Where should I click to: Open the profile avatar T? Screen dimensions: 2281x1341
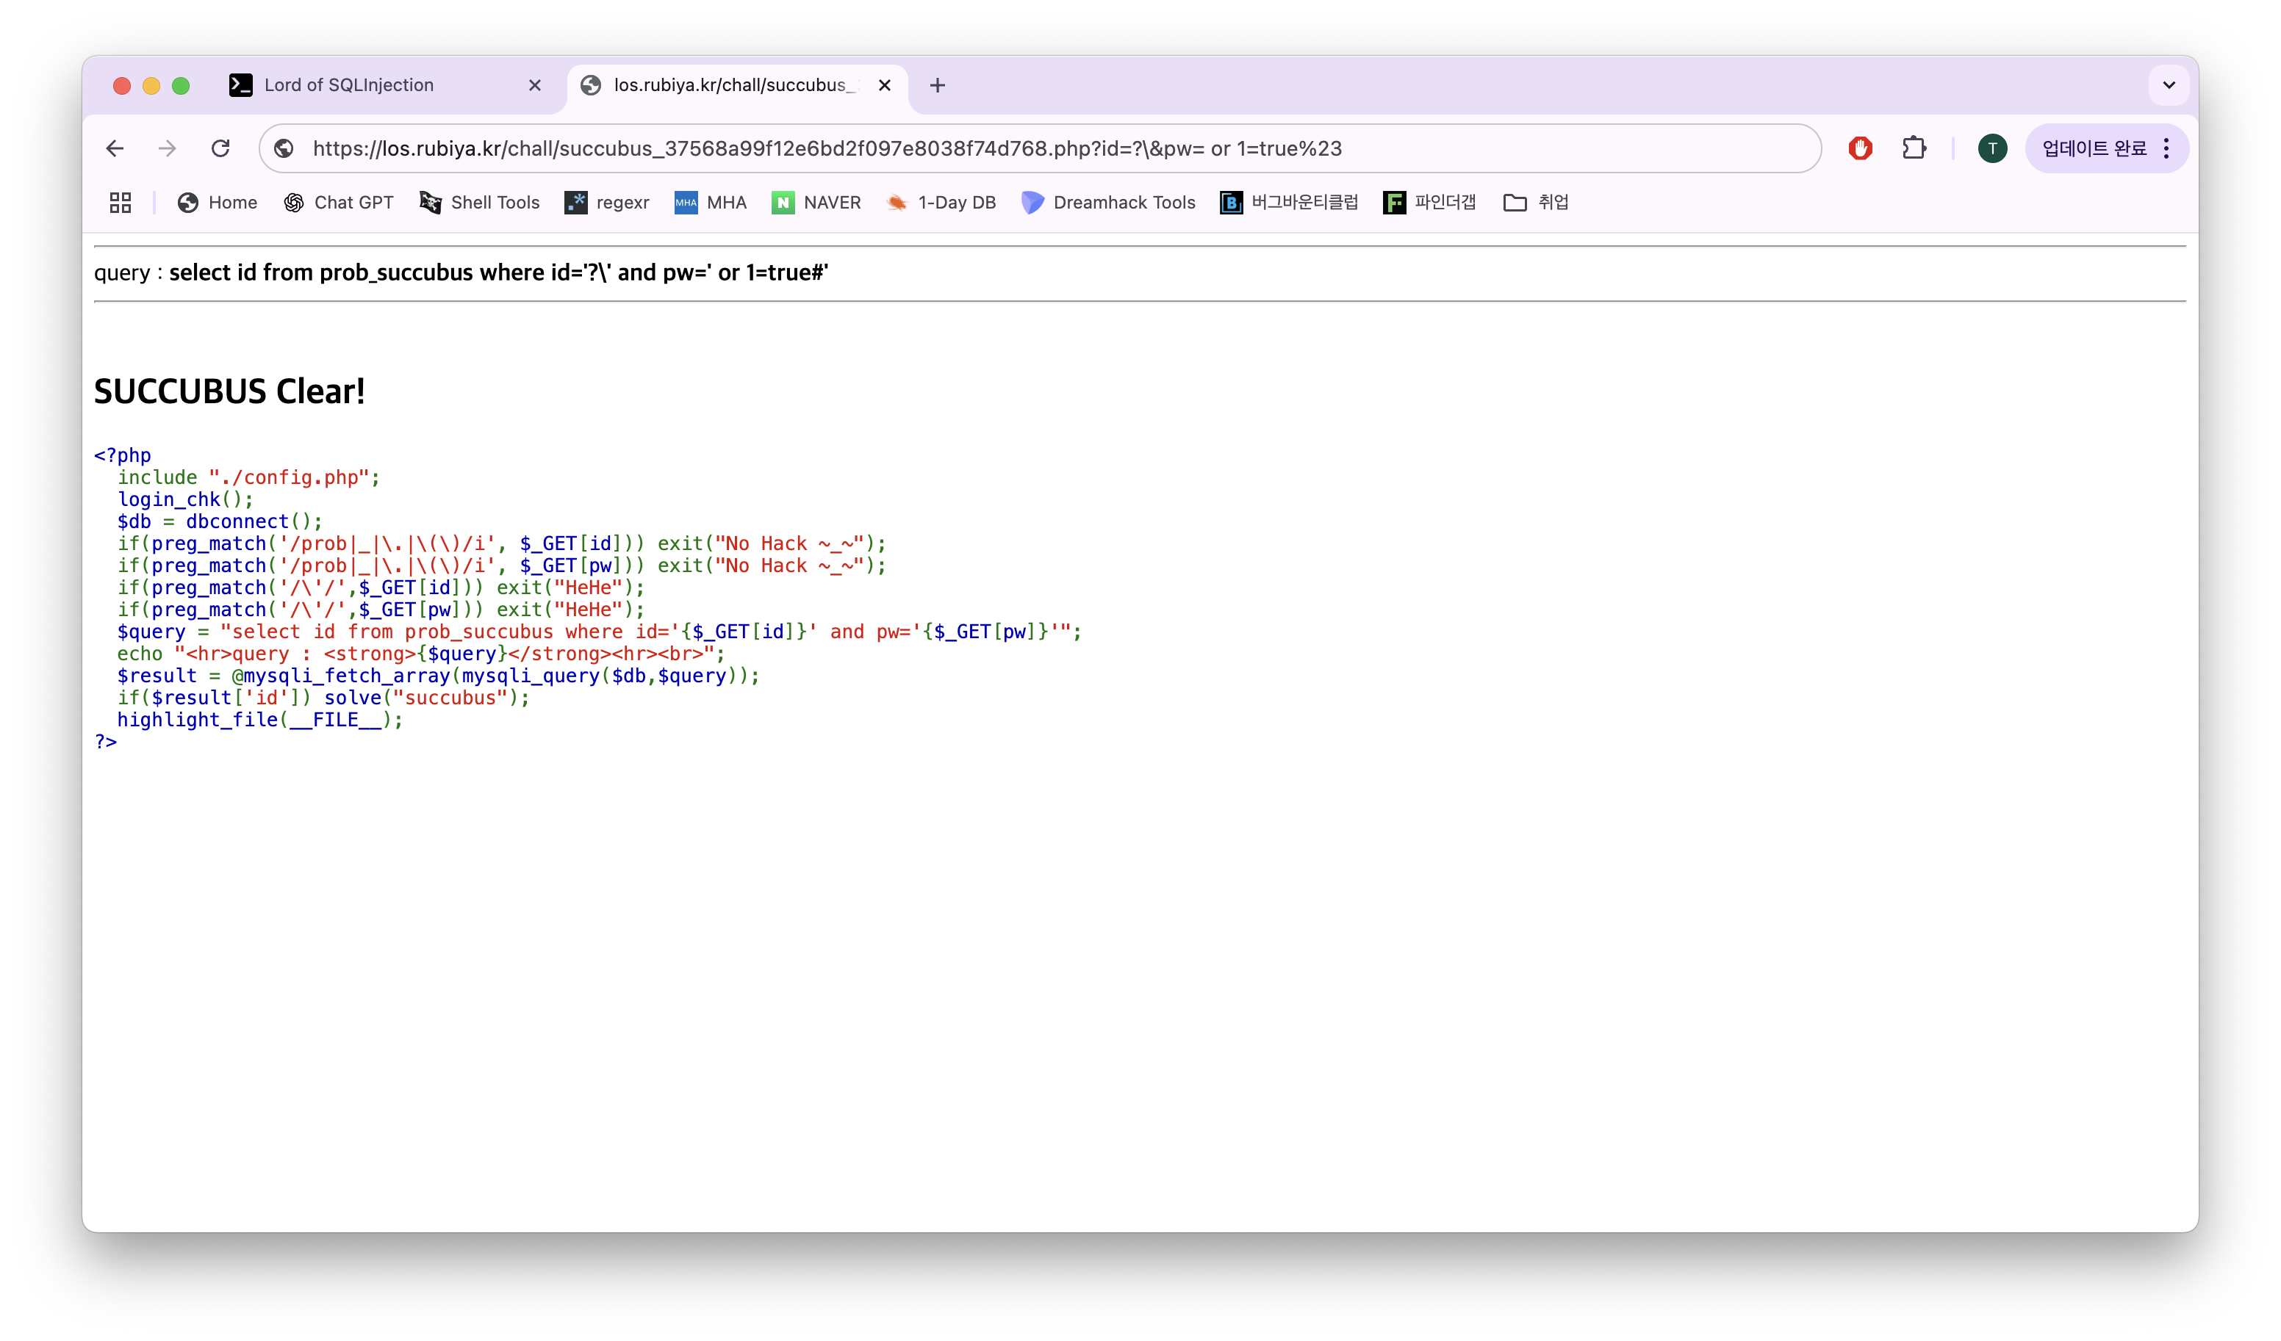click(1991, 148)
